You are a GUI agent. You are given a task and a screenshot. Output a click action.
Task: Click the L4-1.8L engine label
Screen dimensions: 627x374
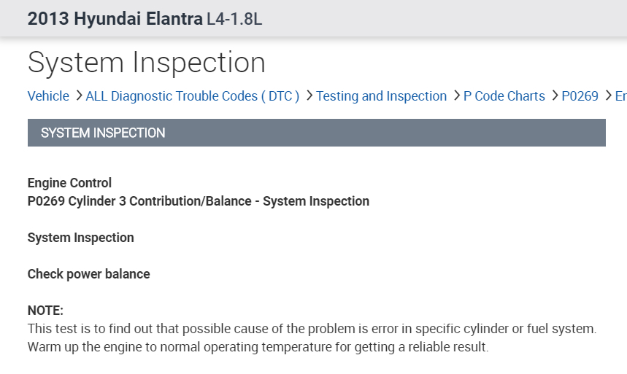point(234,19)
